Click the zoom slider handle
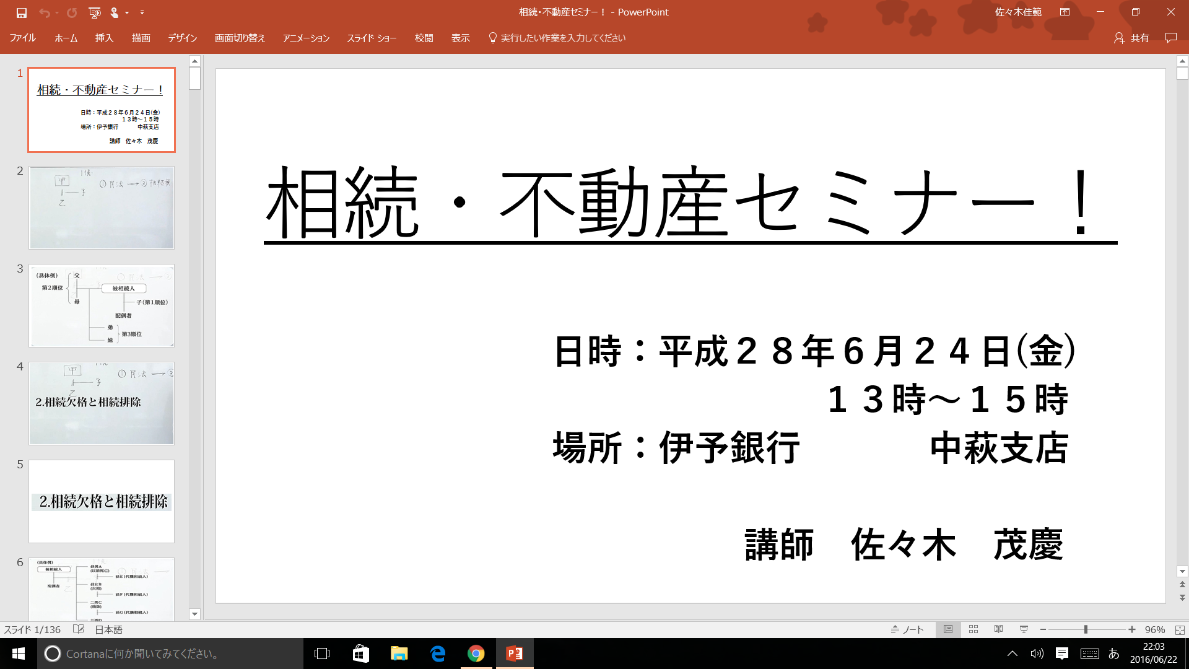This screenshot has width=1189, height=669. tap(1086, 629)
